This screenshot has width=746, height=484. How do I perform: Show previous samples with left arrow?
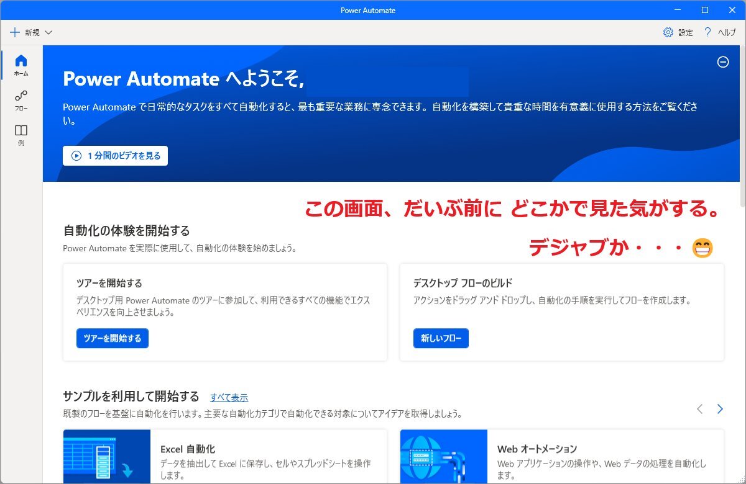point(700,409)
